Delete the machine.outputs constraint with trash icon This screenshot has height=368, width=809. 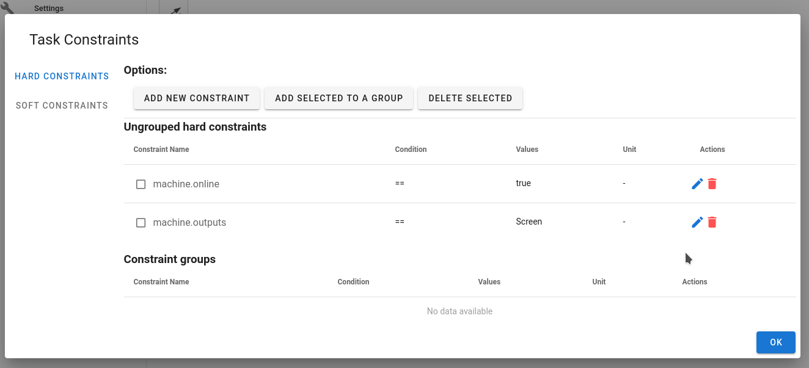tap(712, 222)
